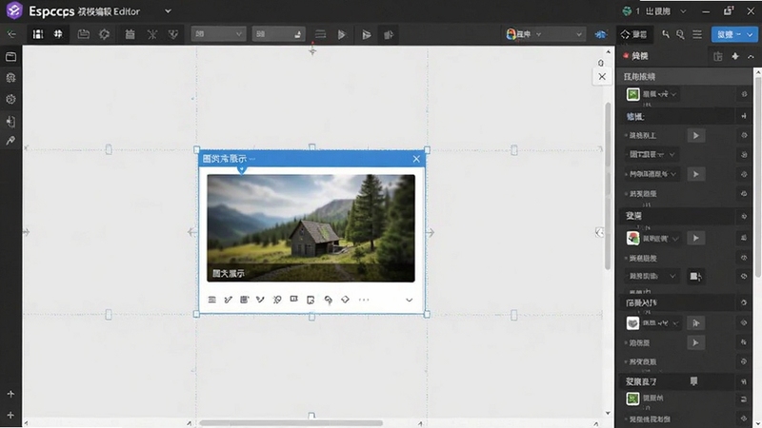
Task: Click the canvas vertical scrollbar
Action: [x=608, y=185]
